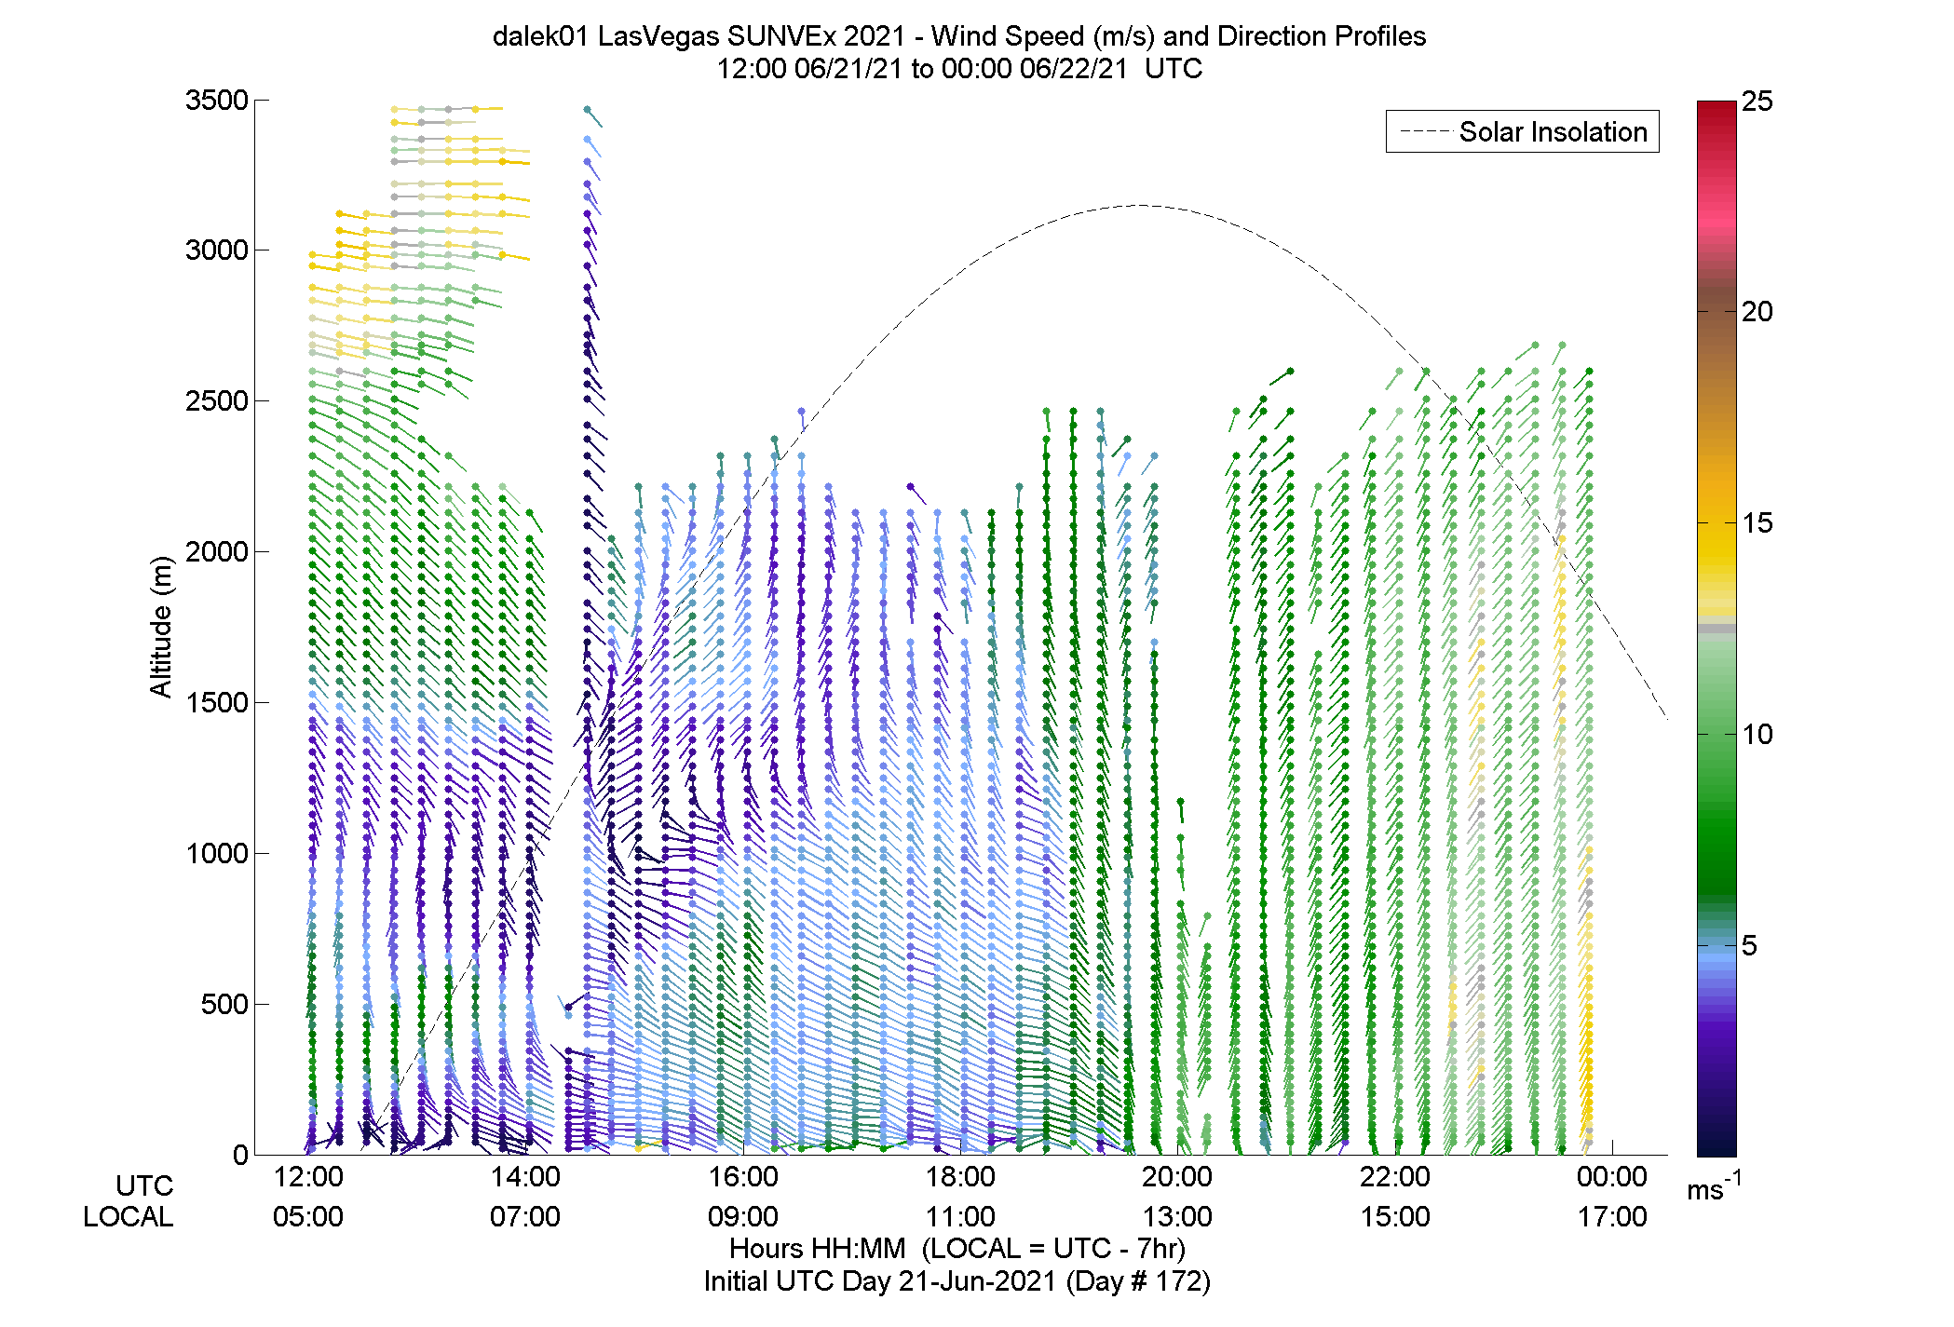Click the colorbar 15 tick label
1954x1327 pixels.
[x=1757, y=522]
